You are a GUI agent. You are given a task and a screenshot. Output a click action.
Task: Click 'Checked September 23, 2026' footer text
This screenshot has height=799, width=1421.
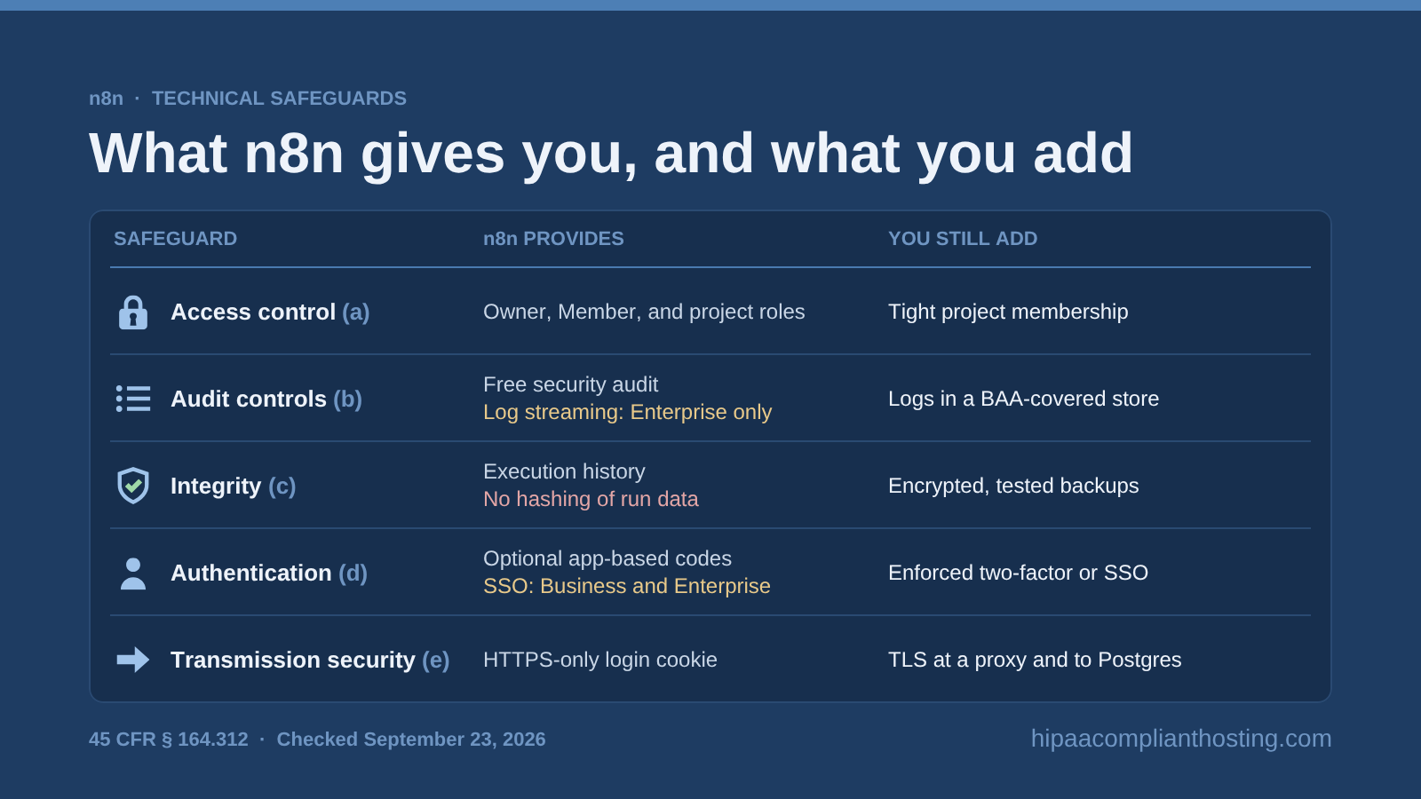point(411,740)
